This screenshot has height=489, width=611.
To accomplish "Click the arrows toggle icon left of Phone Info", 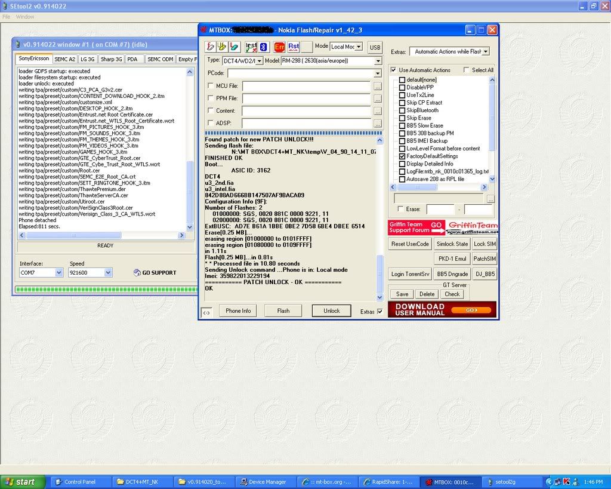I will coord(206,312).
